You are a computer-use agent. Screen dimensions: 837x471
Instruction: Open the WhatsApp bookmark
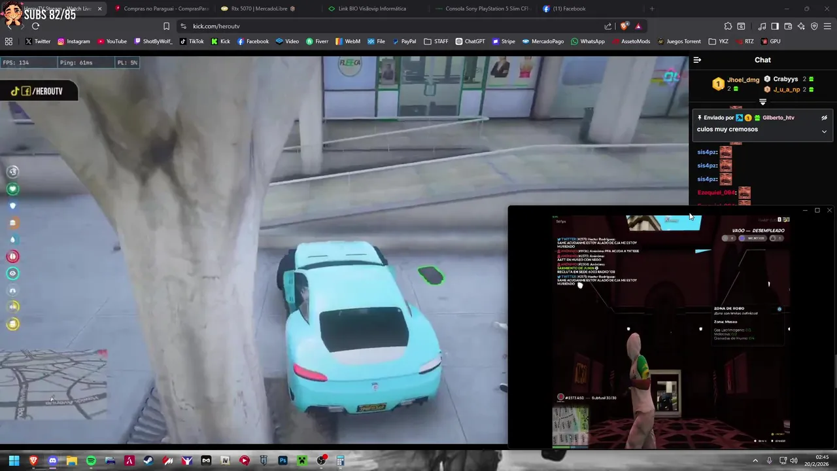(588, 41)
